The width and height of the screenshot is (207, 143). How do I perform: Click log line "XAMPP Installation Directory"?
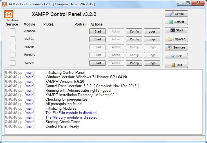(80, 95)
